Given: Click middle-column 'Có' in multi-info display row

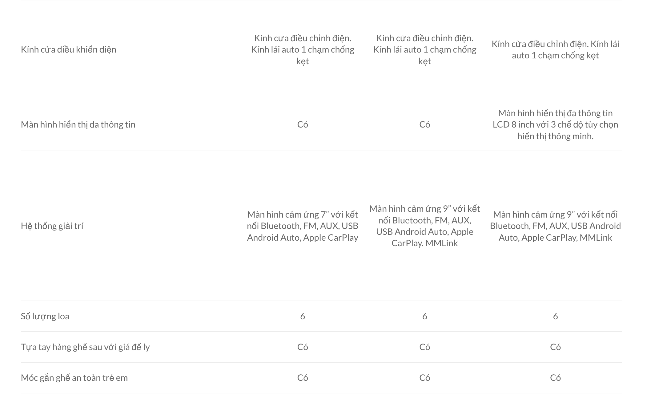Looking at the screenshot, I should (424, 124).
